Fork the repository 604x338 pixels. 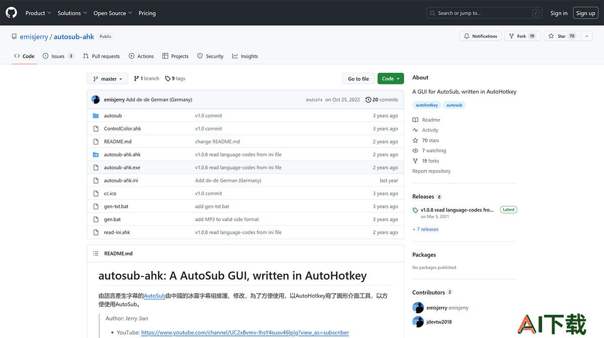(522, 36)
